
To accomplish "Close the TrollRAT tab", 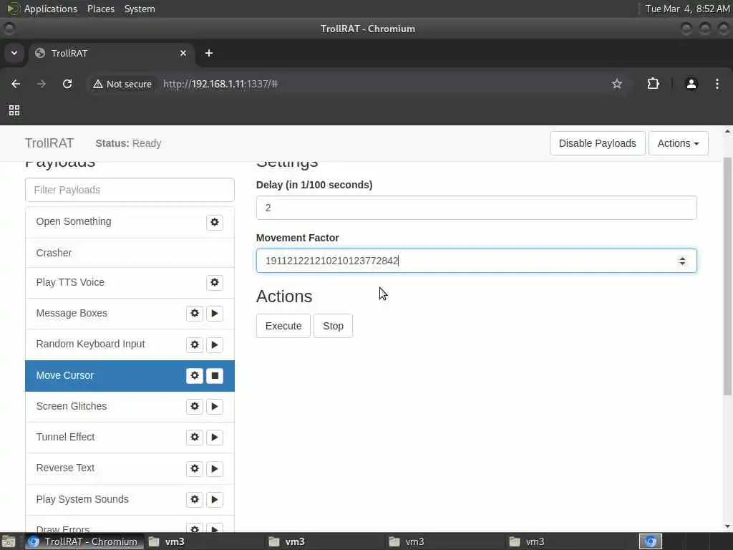I will [x=183, y=53].
